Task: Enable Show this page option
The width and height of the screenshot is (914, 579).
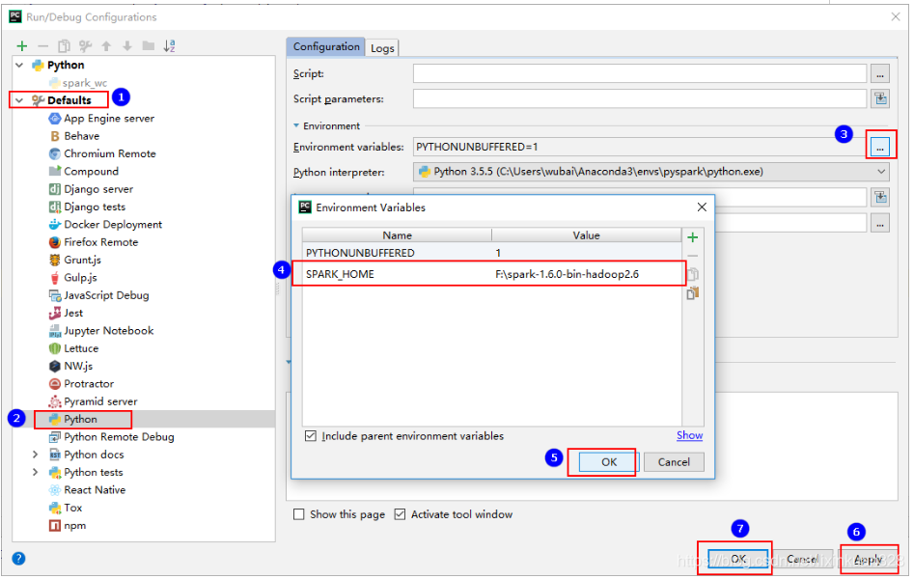Action: 299,514
